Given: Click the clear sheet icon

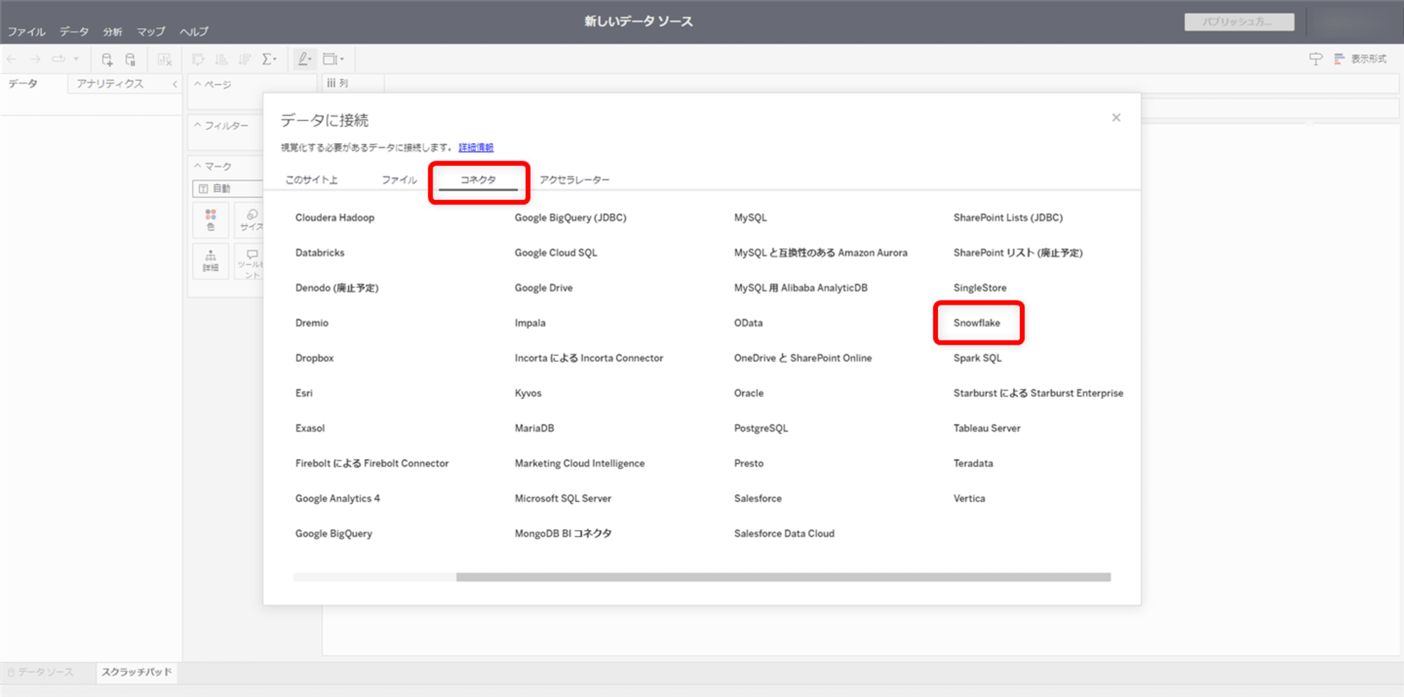Looking at the screenshot, I should pyautogui.click(x=164, y=60).
